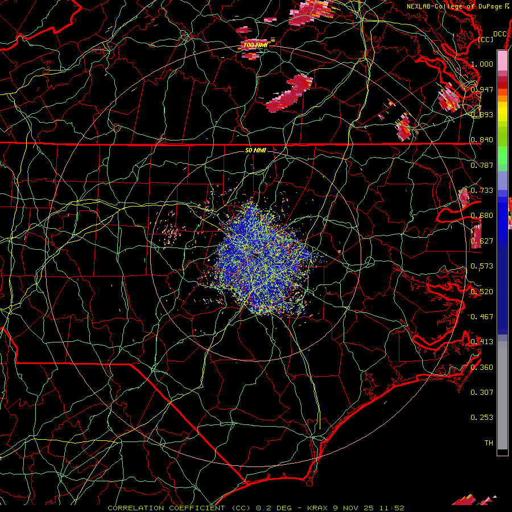Click the bright green color bar segment
The width and height of the screenshot is (512, 512).
pyautogui.click(x=502, y=156)
